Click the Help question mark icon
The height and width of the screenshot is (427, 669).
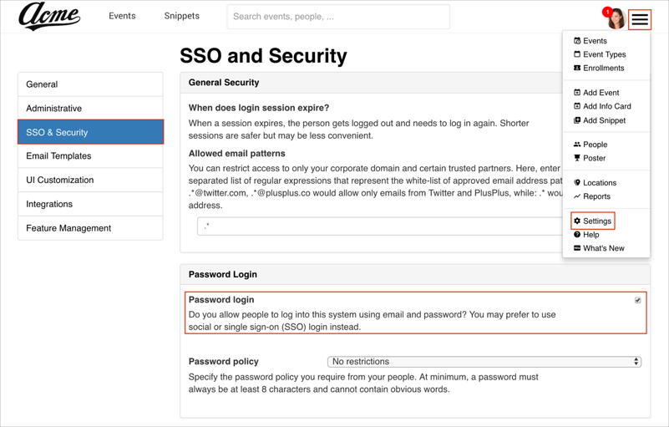click(577, 235)
